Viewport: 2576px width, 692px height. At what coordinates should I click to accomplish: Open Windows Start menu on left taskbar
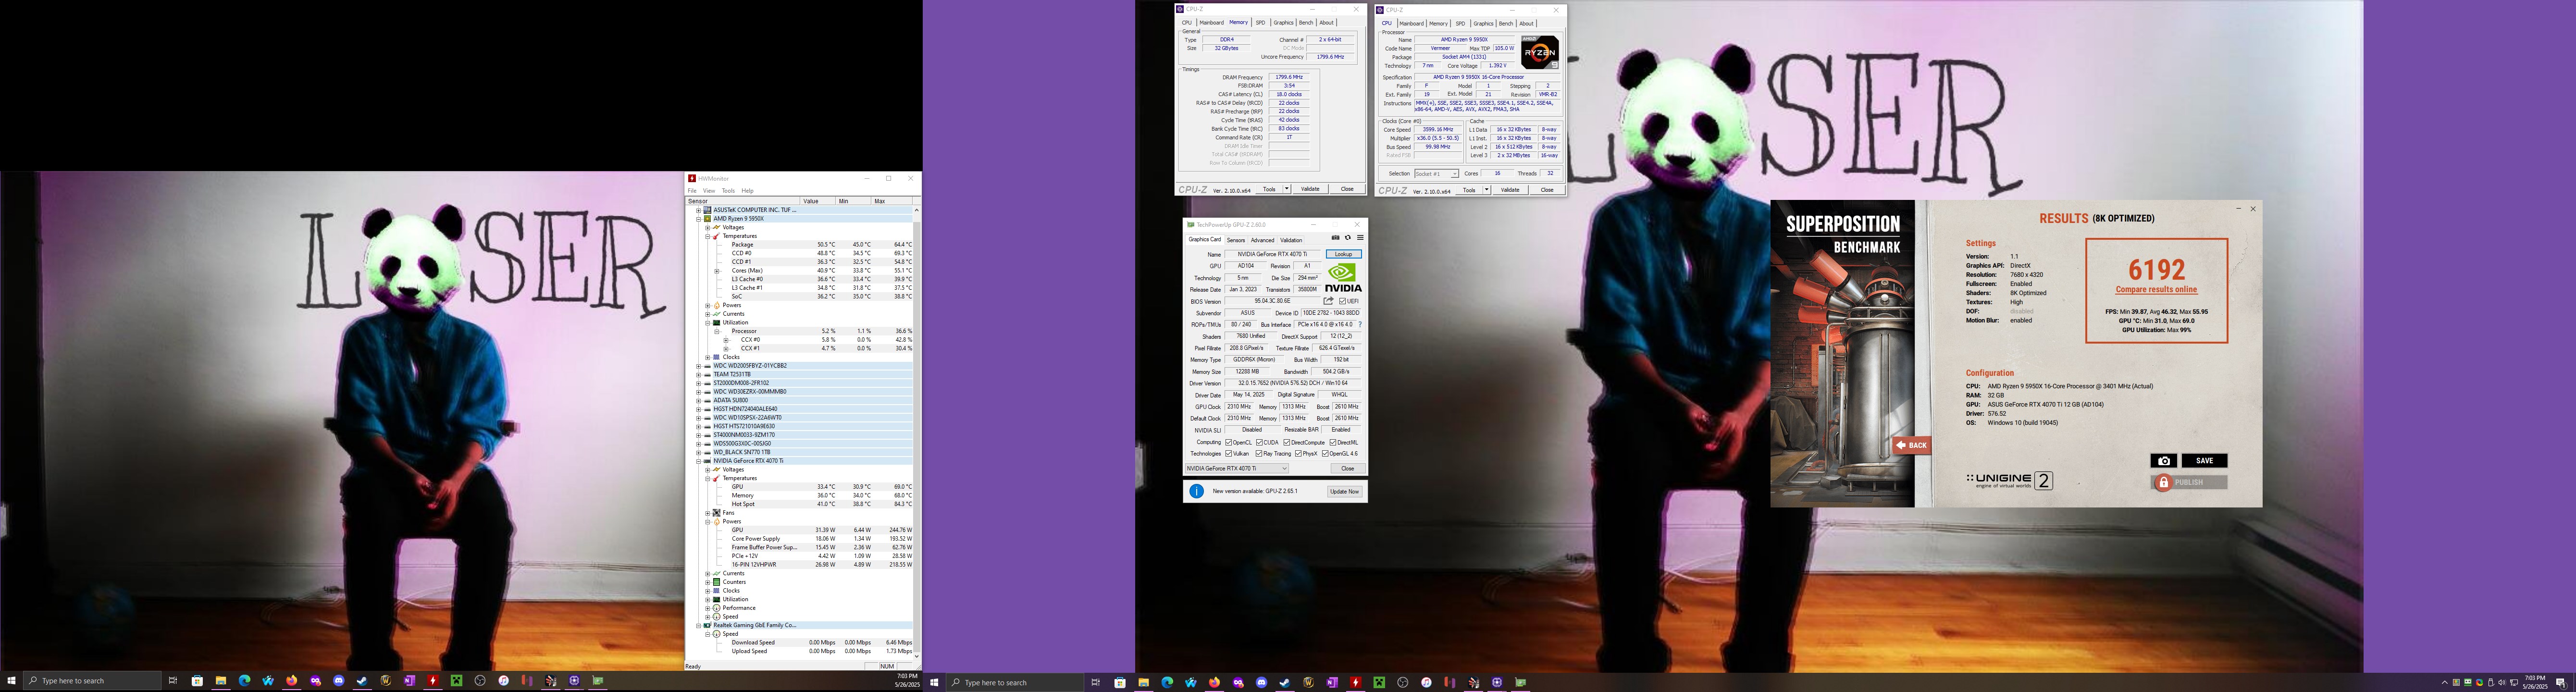point(12,681)
